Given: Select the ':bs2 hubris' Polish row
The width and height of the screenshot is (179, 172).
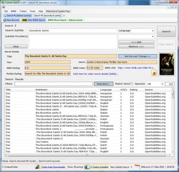Looking at the screenshot, I should coord(88,142).
